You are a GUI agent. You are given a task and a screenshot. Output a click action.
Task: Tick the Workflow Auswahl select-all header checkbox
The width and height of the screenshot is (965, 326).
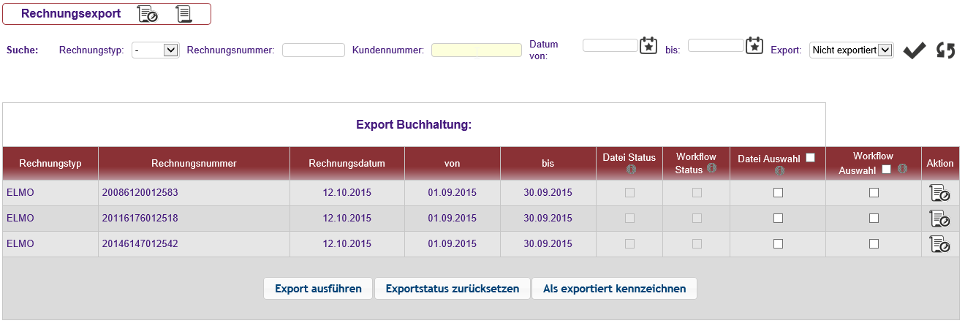[887, 170]
